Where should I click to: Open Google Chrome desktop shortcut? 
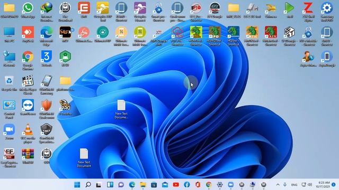[x=28, y=56]
